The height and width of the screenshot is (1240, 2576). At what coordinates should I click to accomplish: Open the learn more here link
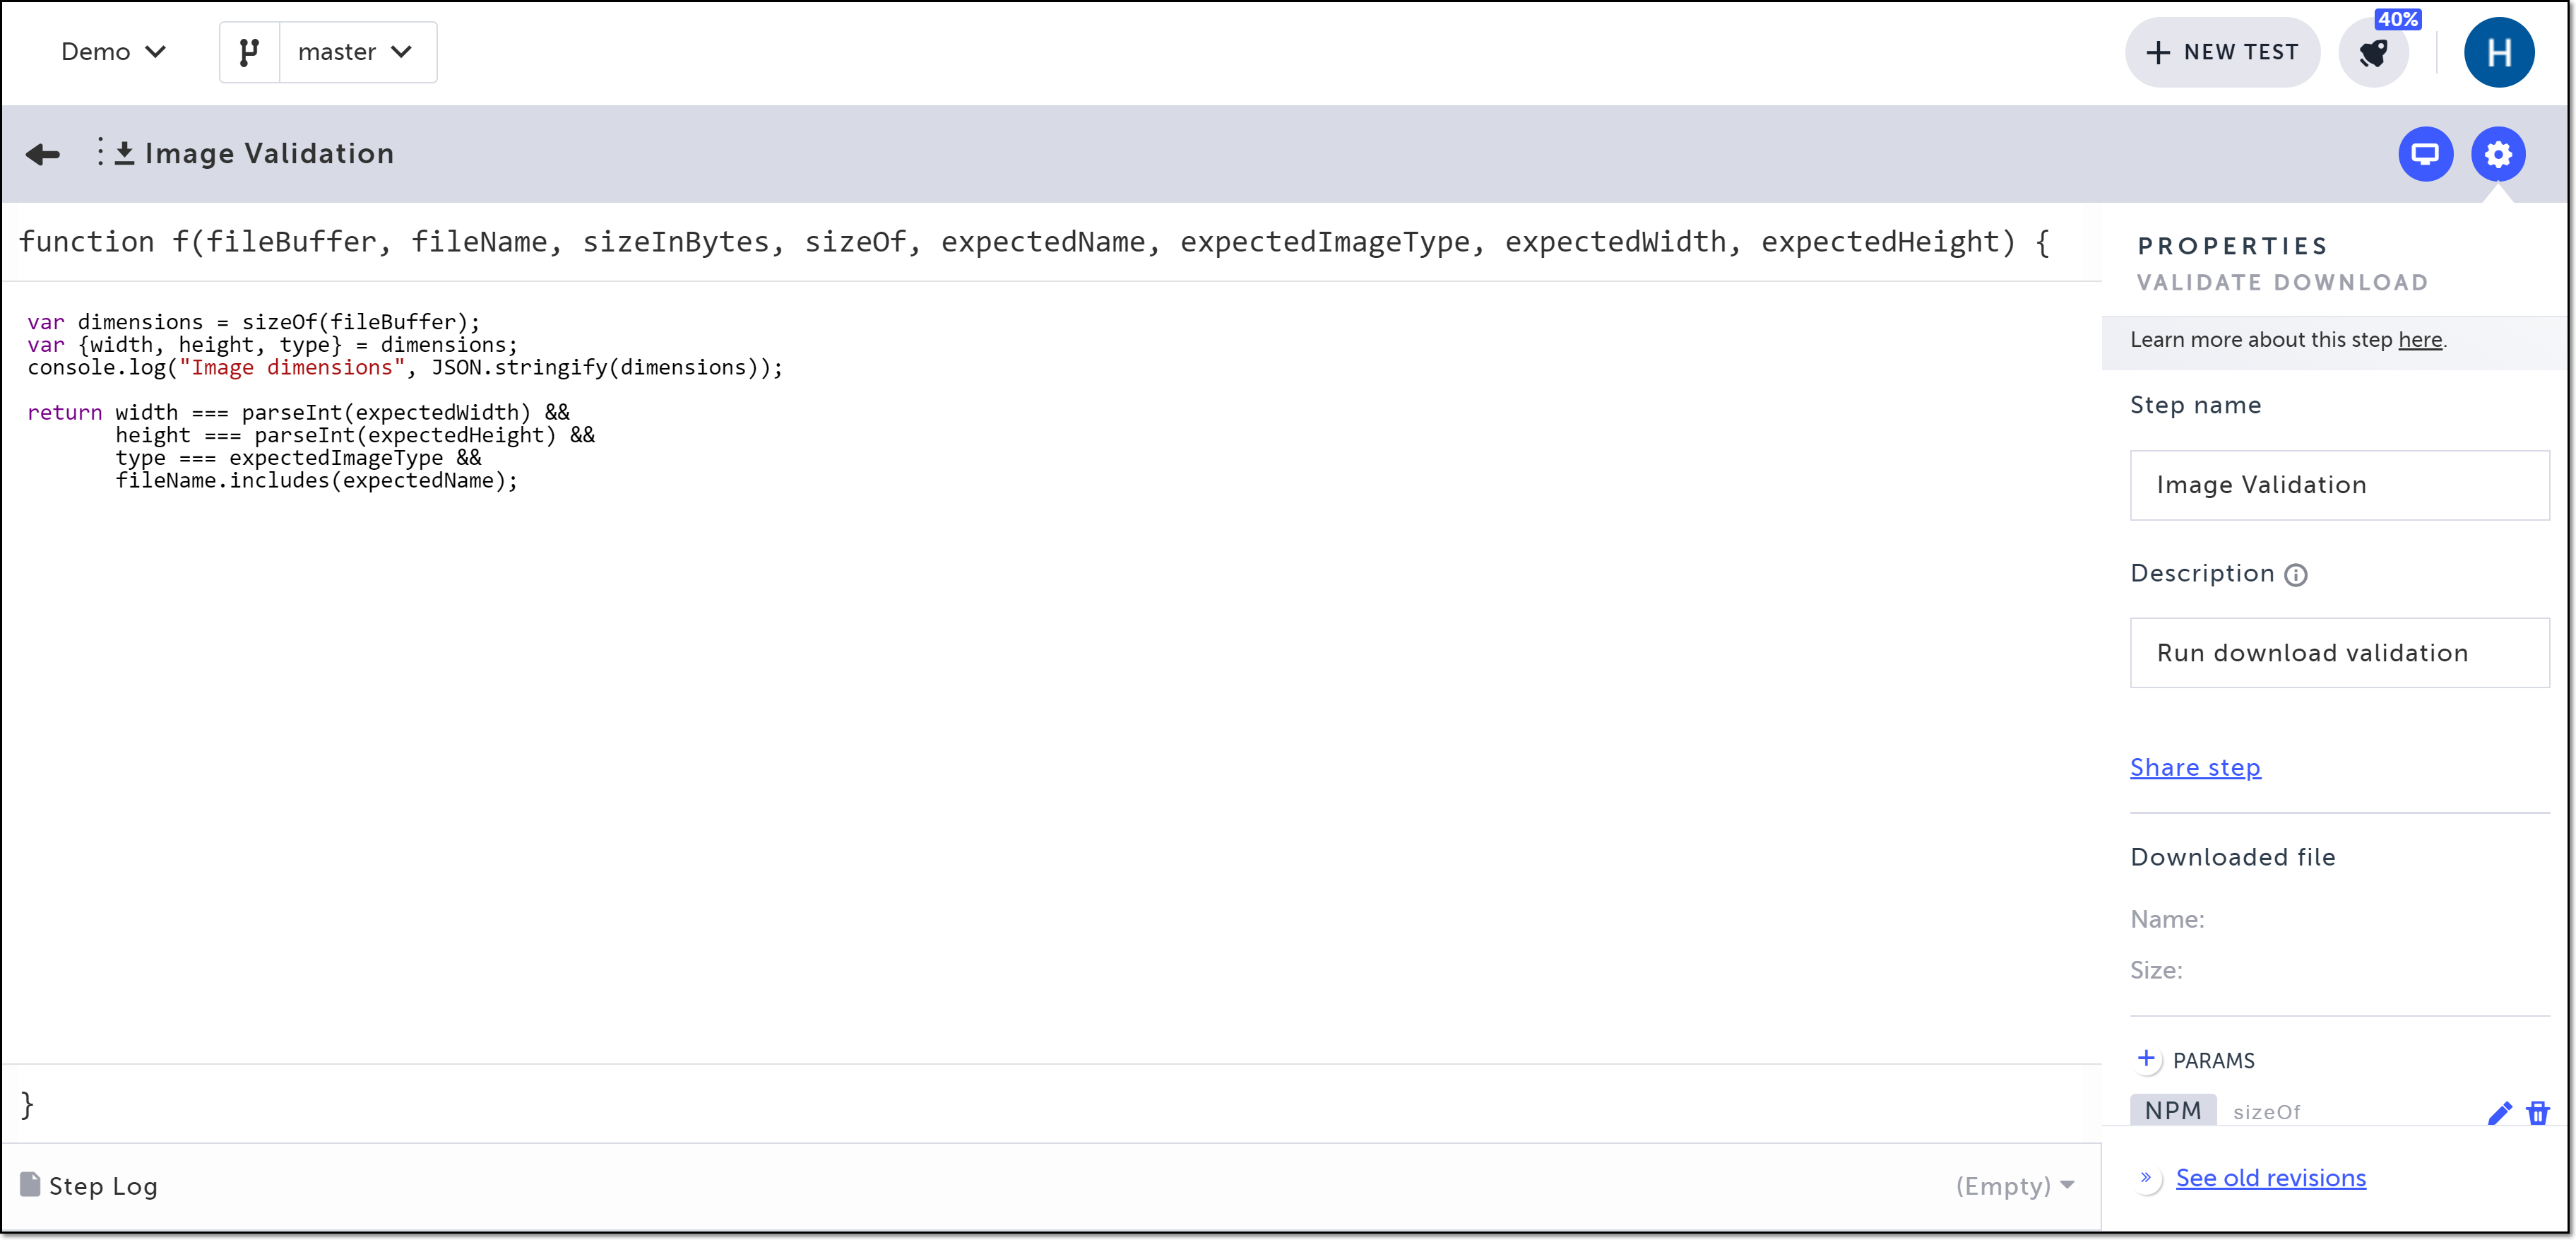[x=2420, y=340]
